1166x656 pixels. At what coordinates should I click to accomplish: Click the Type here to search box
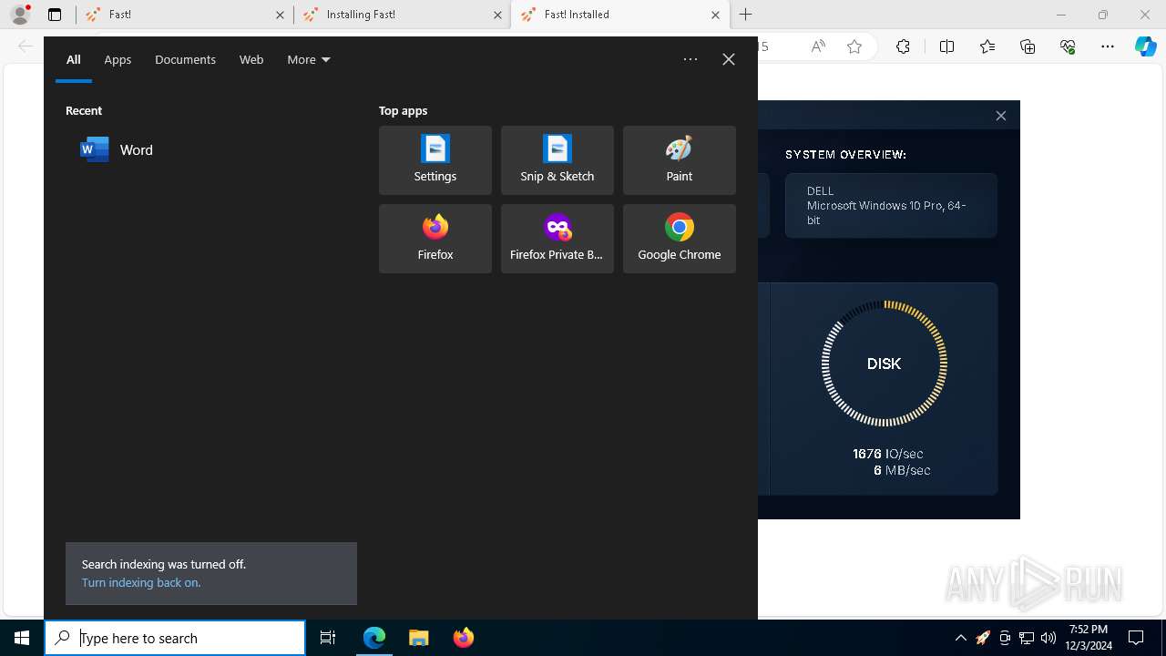coord(175,638)
